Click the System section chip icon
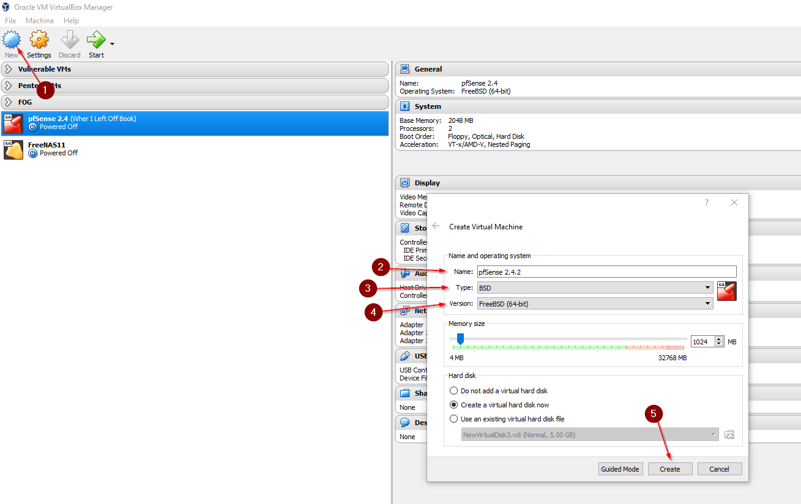This screenshot has height=504, width=801. click(405, 106)
